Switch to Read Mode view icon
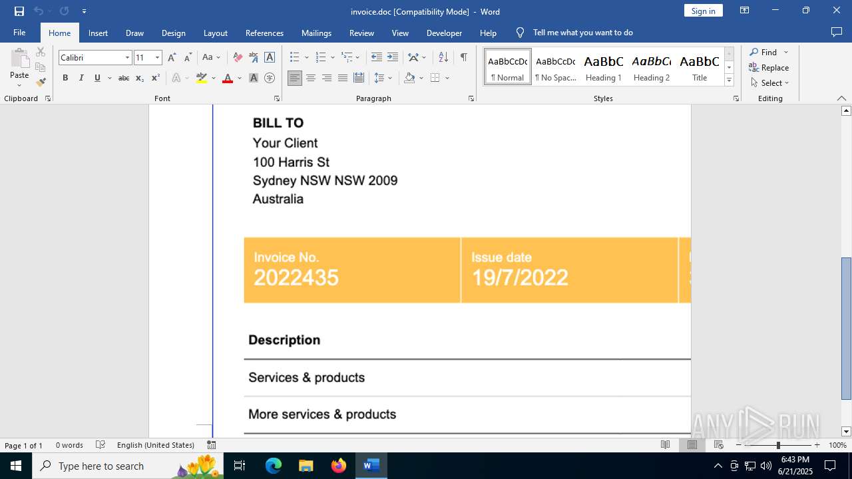Image resolution: width=852 pixels, height=479 pixels. (665, 445)
